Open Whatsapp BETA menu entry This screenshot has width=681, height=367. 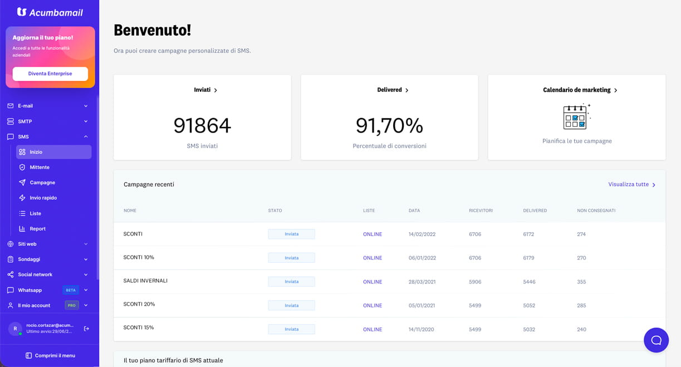[48, 290]
